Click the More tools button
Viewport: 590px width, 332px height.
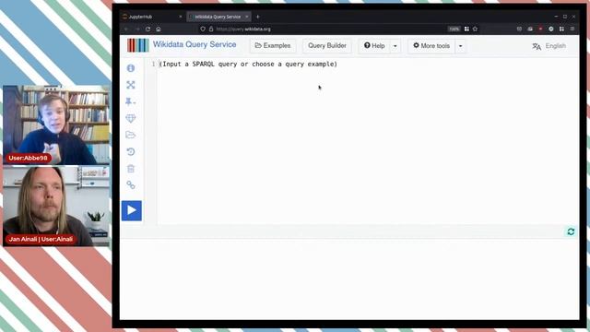431,45
